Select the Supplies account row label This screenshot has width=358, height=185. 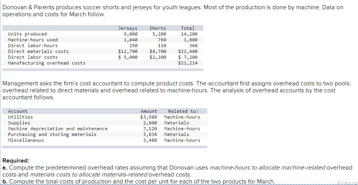(19, 123)
